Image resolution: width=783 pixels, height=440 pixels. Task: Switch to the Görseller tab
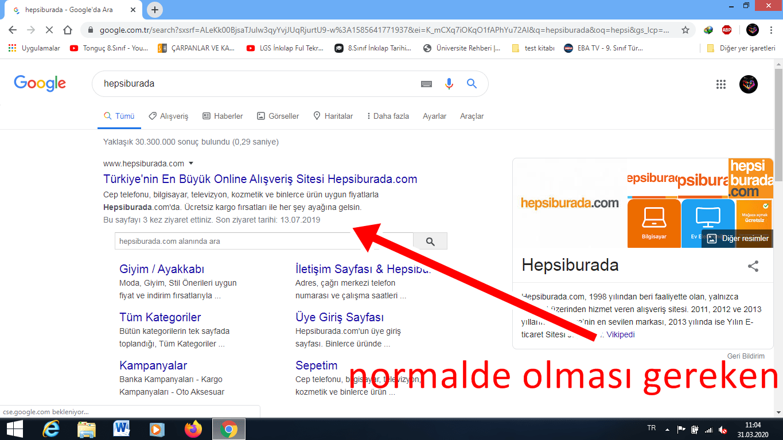click(x=278, y=116)
